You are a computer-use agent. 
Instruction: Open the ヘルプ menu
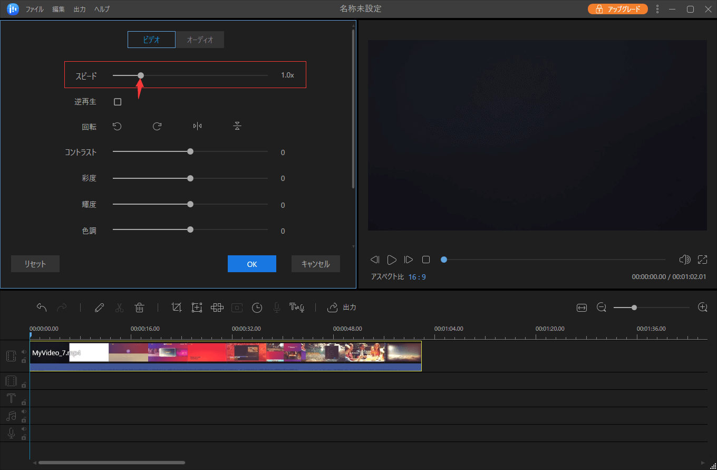click(x=102, y=9)
